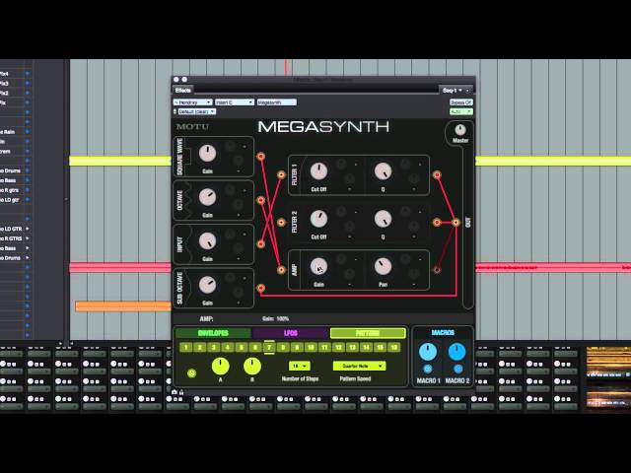This screenshot has height=473, width=631.
Task: Open the Insert C slot dropdown
Action: coord(235,102)
